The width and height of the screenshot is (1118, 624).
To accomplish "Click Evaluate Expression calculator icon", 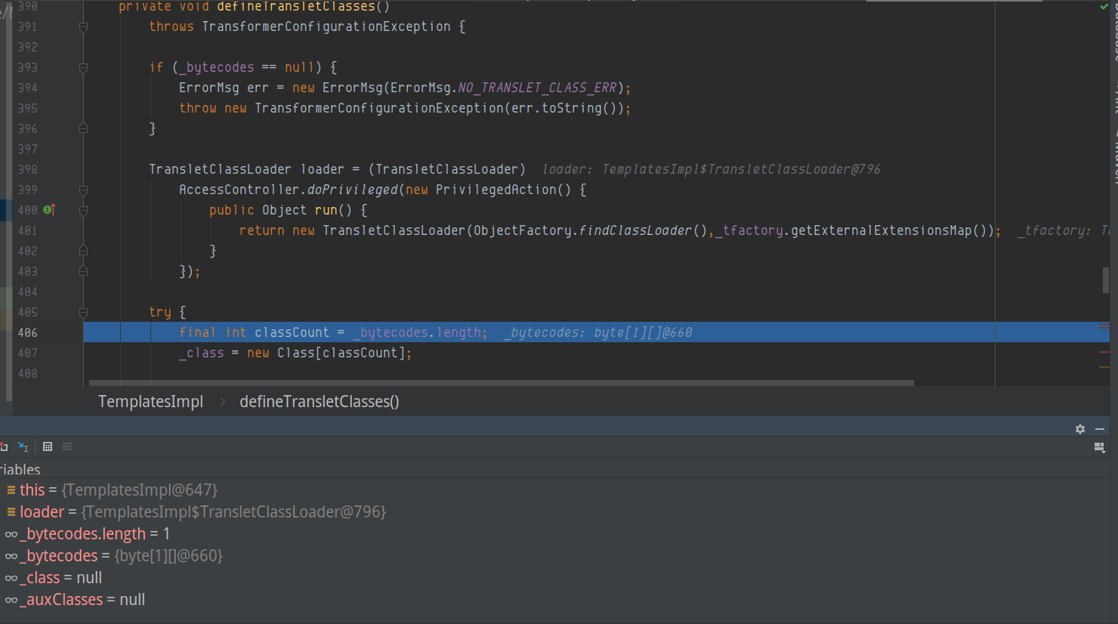I will [48, 446].
